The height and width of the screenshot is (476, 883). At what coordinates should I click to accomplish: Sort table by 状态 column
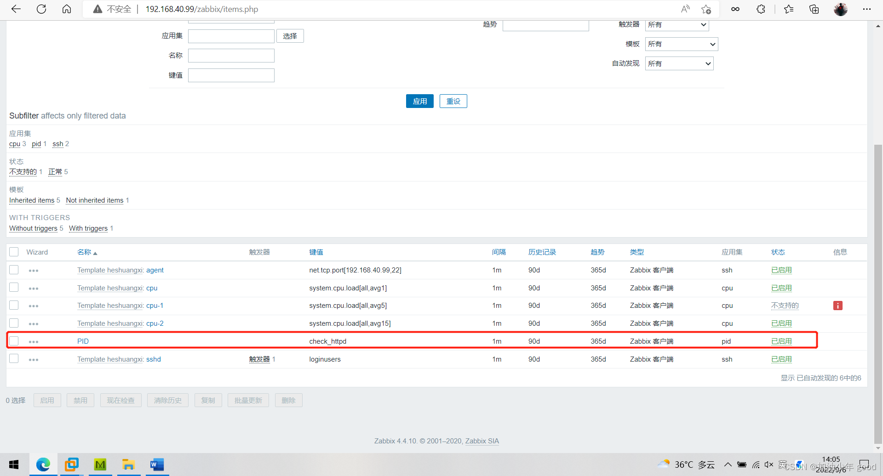coord(778,252)
